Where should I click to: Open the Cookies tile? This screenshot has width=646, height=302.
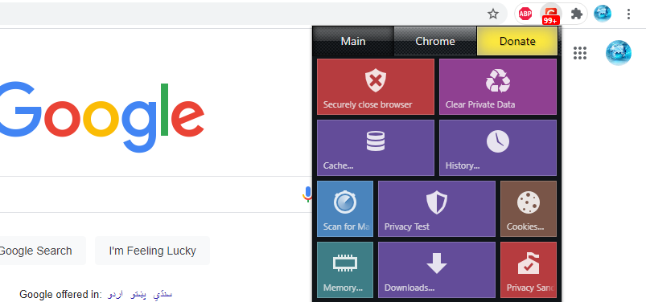[x=529, y=209]
